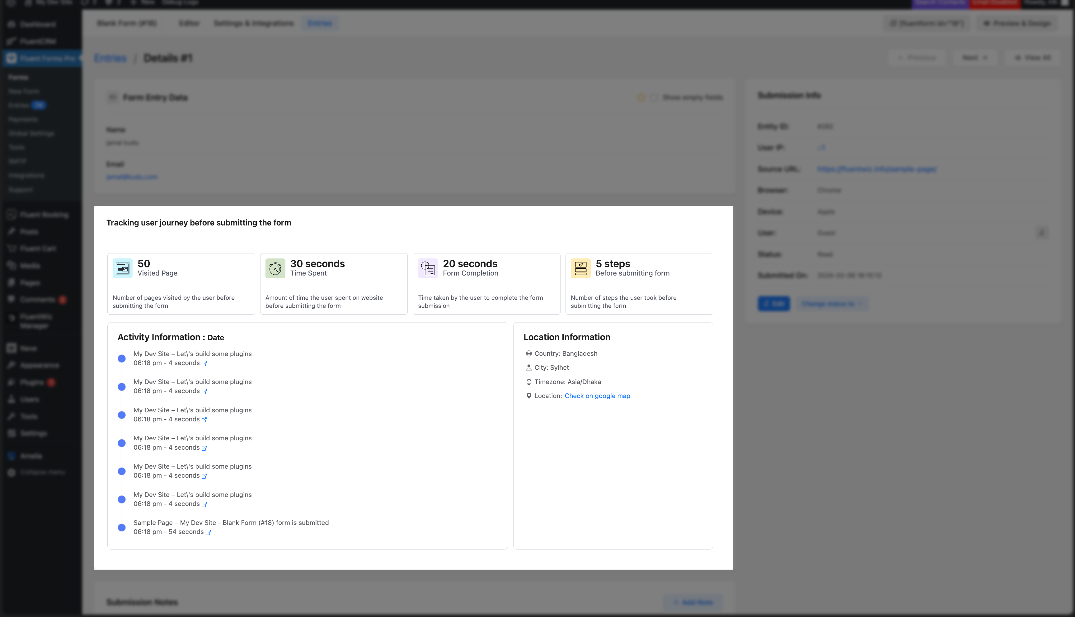Click the stopwatch icon on Time Spent card
The image size is (1075, 617).
click(275, 268)
